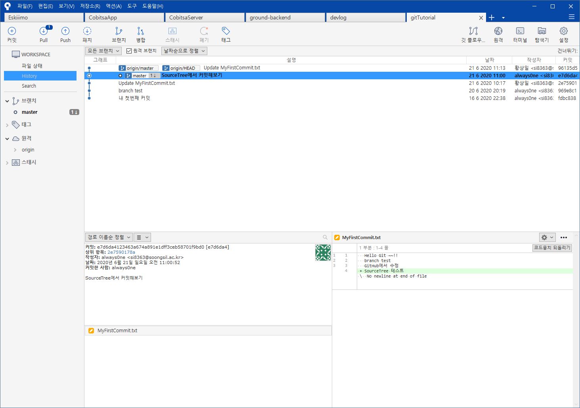Open the 도구 menu
This screenshot has height=408, width=580.
(132, 6)
